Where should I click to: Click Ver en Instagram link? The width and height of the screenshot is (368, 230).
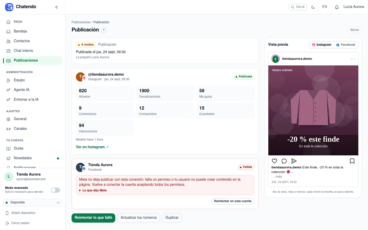coord(92,147)
